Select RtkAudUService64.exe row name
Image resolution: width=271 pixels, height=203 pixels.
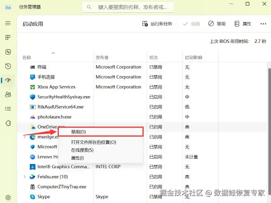pos(60,107)
